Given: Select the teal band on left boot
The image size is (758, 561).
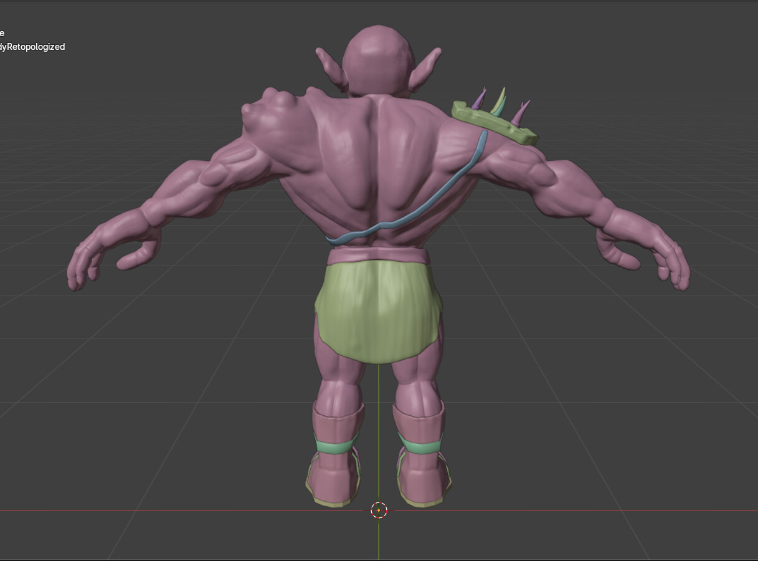Looking at the screenshot, I should point(337,446).
